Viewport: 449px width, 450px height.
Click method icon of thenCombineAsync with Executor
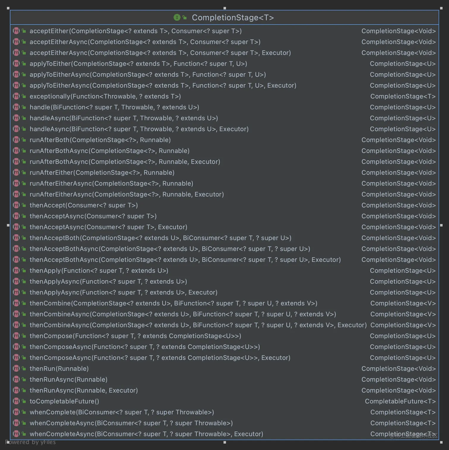(16, 325)
